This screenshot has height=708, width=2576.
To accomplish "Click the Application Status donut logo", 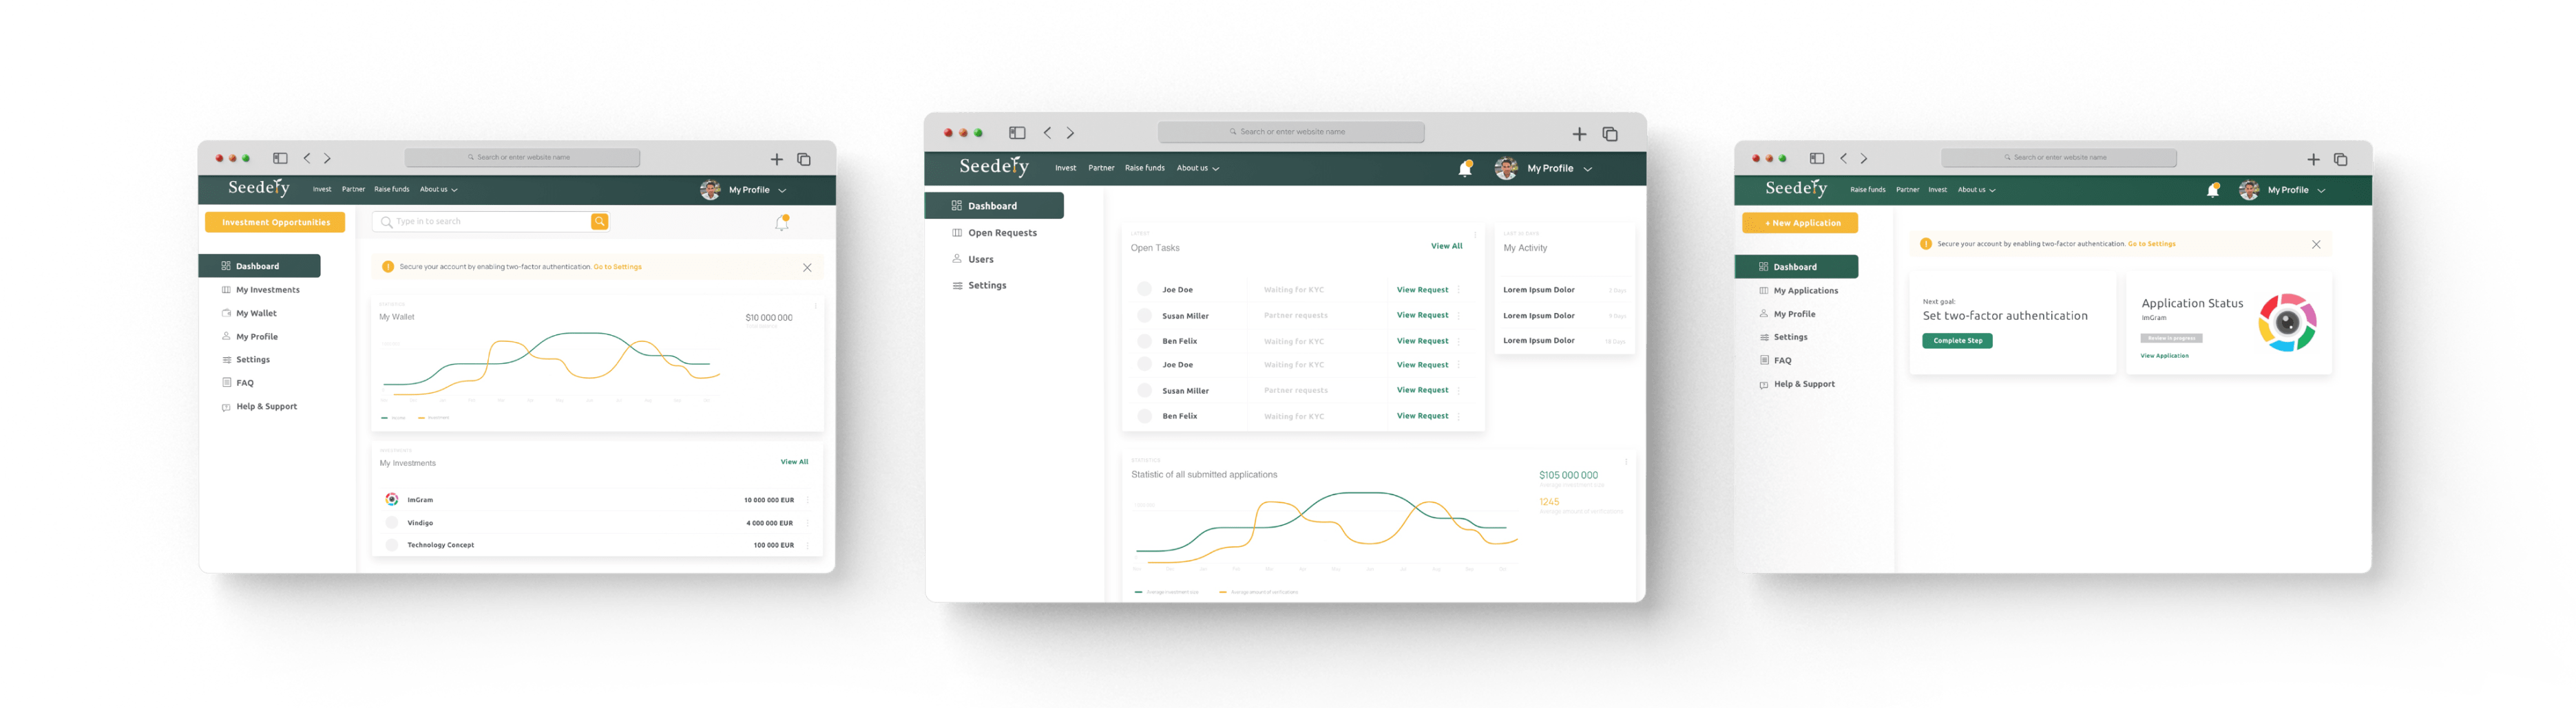I will point(2287,323).
